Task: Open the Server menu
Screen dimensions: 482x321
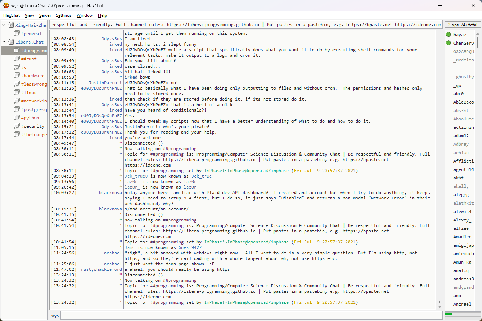Action: [x=45, y=15]
